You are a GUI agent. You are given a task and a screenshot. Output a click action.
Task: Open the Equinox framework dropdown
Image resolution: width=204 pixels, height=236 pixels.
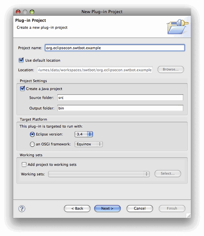89,144
